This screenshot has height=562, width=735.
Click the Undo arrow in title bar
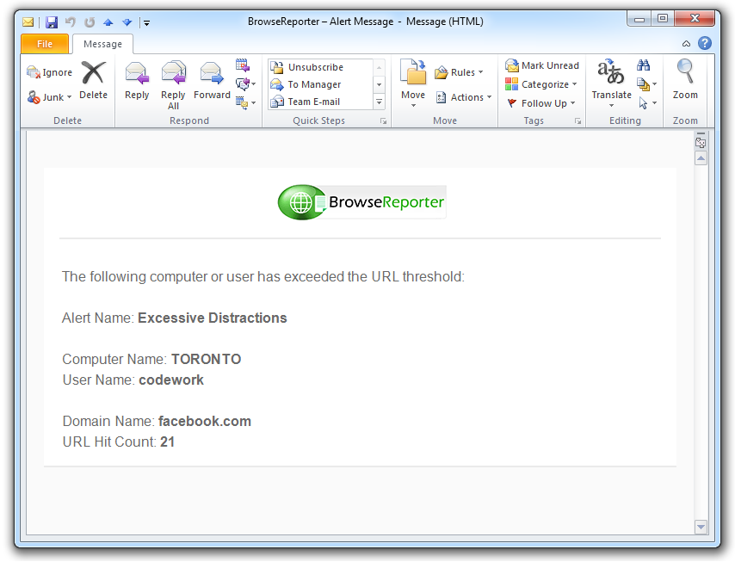point(71,22)
